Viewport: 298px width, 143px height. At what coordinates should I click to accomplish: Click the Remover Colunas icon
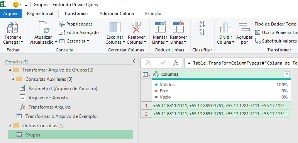(x=136, y=27)
